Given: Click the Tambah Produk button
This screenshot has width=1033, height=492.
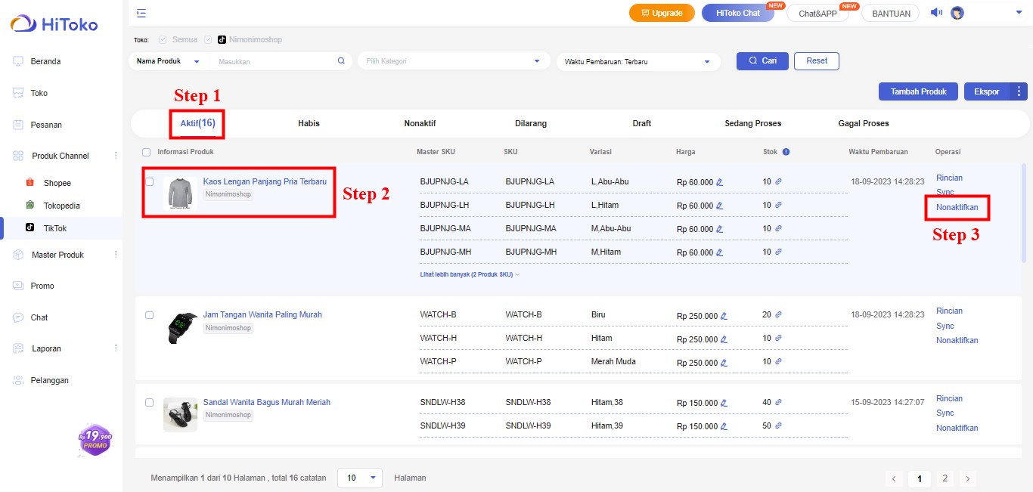Looking at the screenshot, I should pos(918,91).
